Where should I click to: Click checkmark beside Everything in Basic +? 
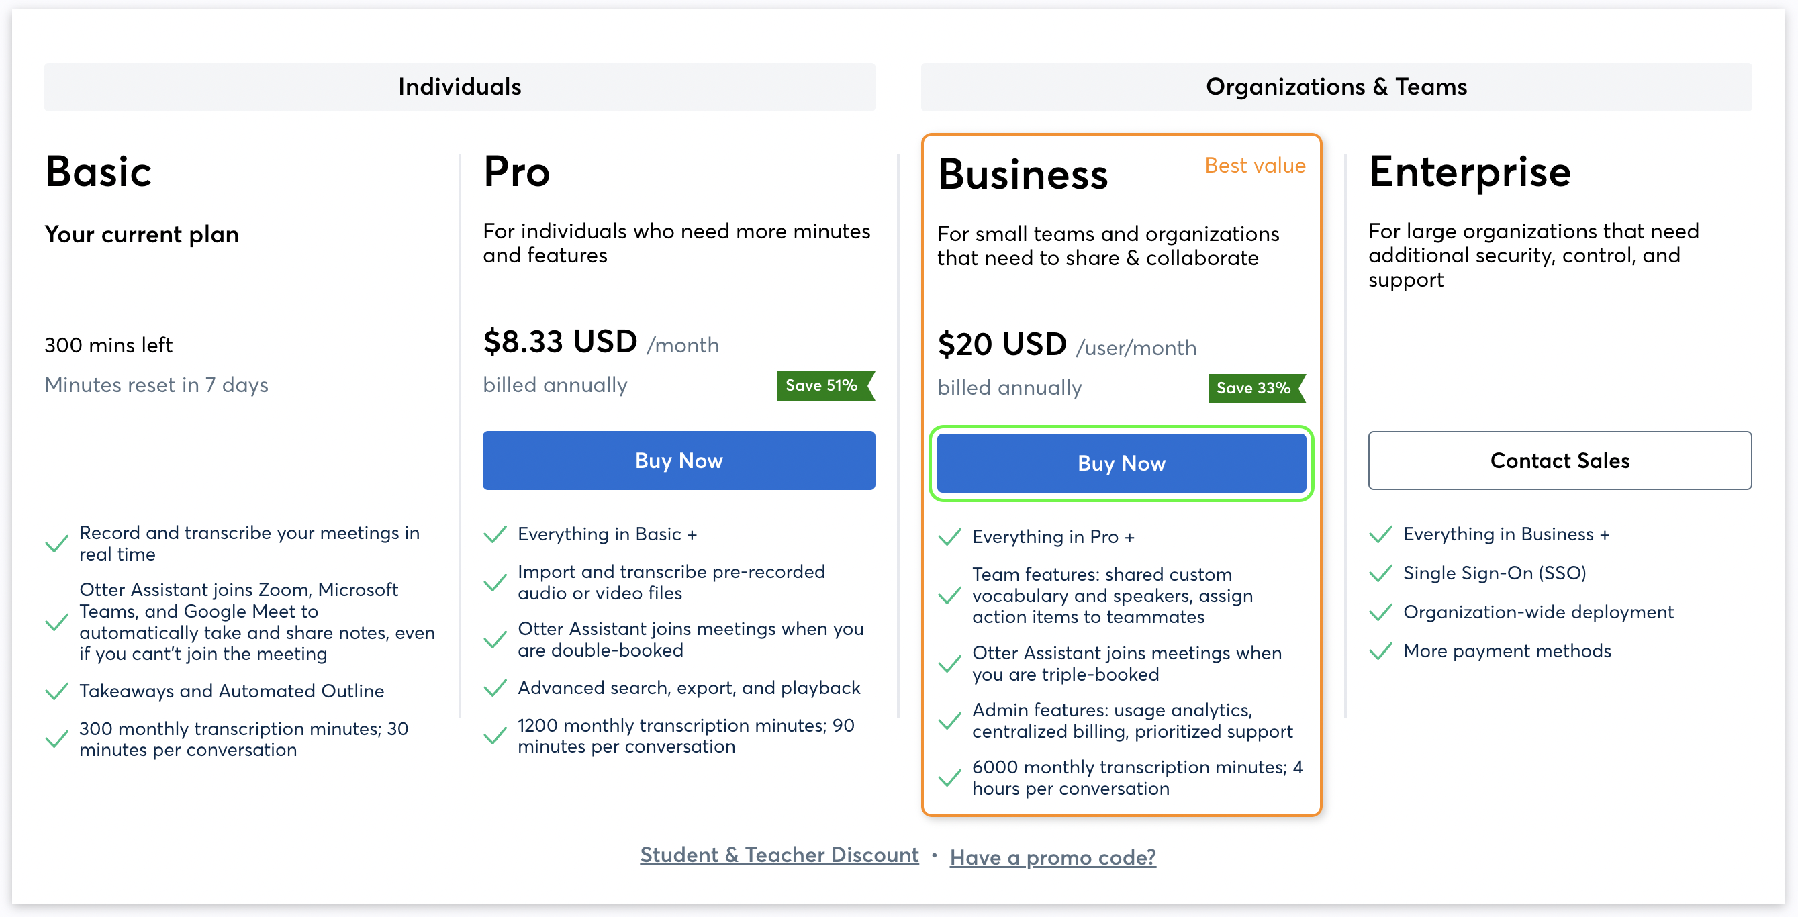pyautogui.click(x=495, y=534)
